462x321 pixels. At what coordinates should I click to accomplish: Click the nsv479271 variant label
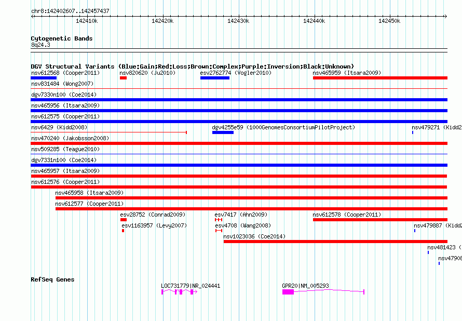(x=437, y=127)
